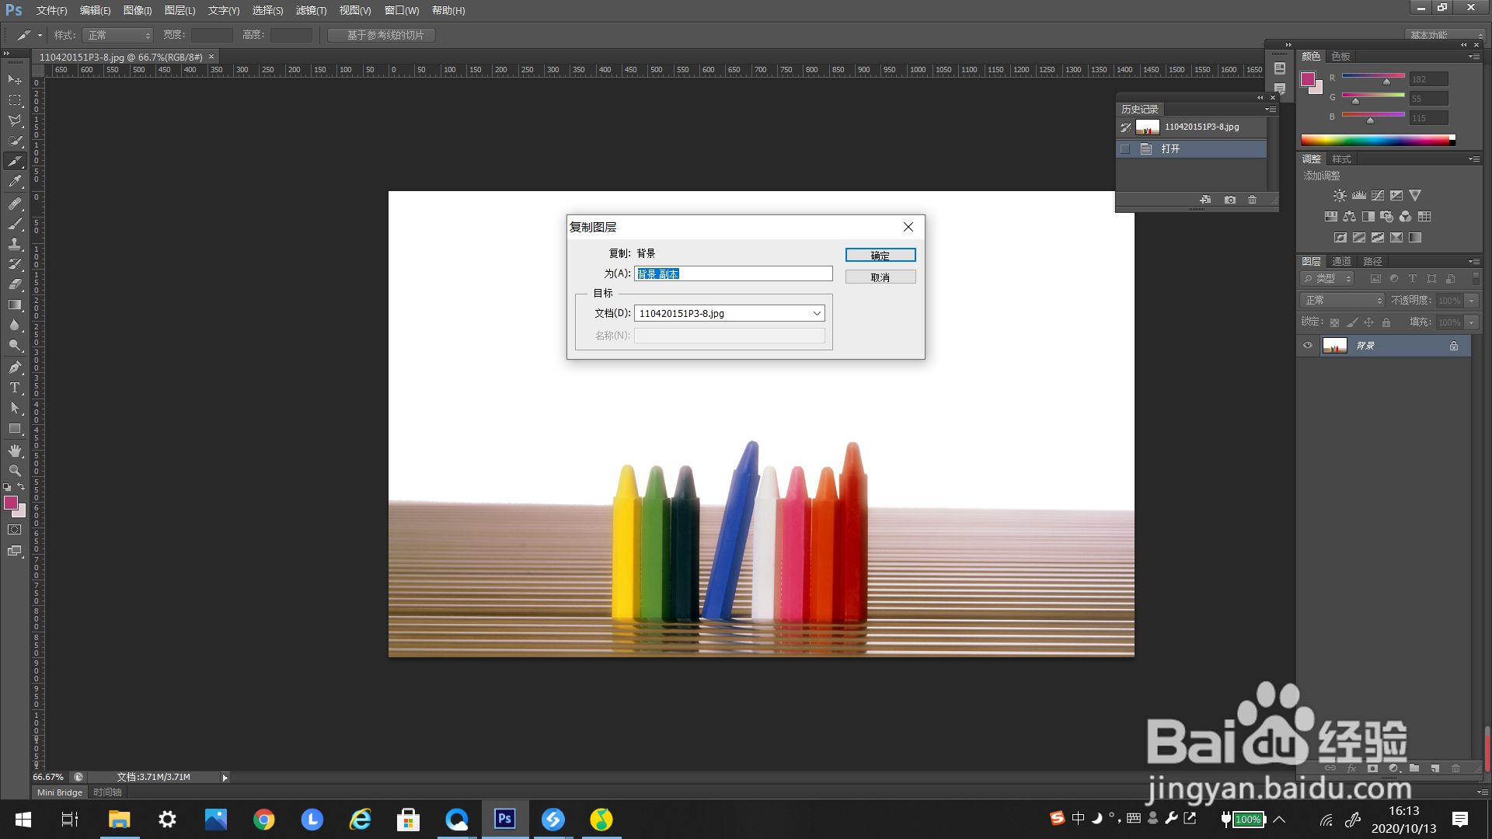The width and height of the screenshot is (1492, 839).
Task: Confirm with the 确定 button
Action: pos(880,255)
